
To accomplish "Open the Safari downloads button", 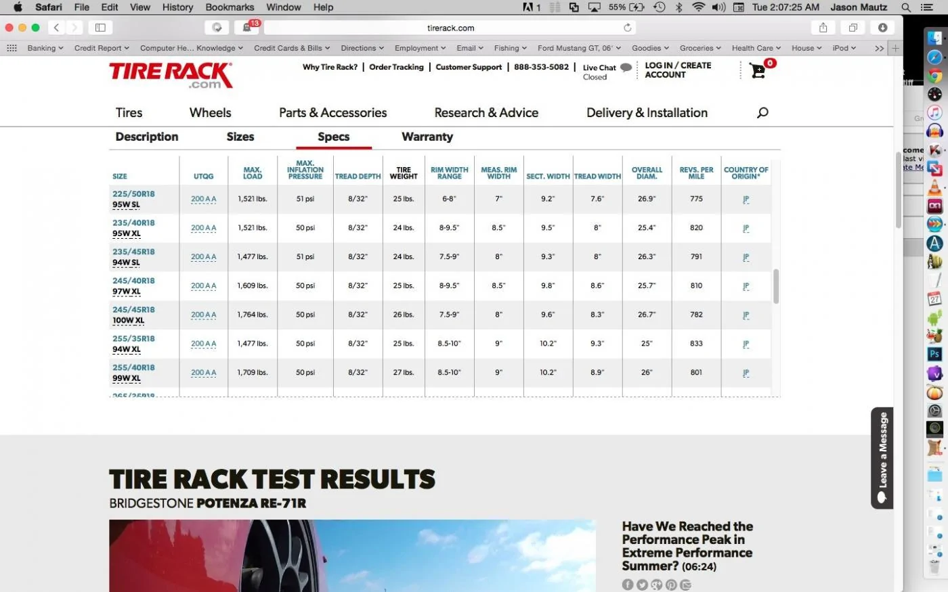I will [x=883, y=28].
